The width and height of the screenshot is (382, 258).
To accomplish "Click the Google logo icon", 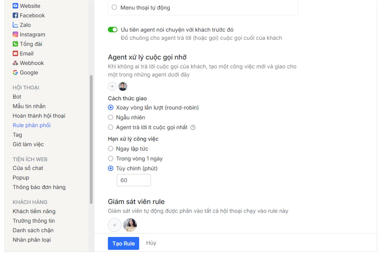I will tap(15, 73).
